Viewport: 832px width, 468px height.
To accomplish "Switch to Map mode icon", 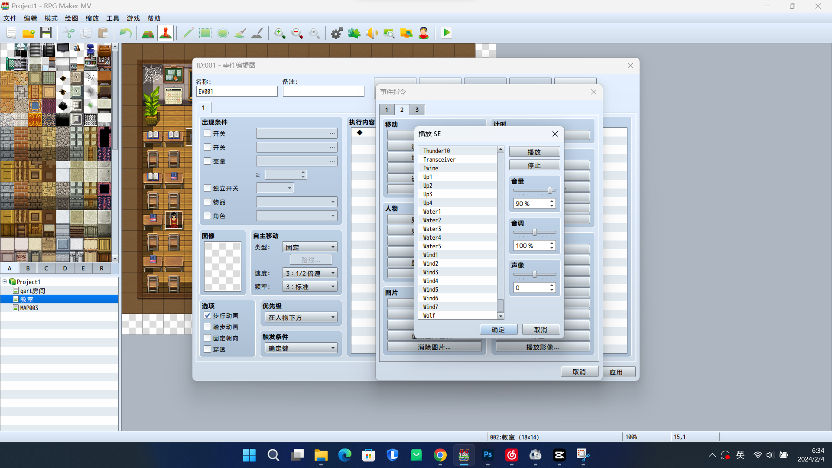I will [148, 33].
